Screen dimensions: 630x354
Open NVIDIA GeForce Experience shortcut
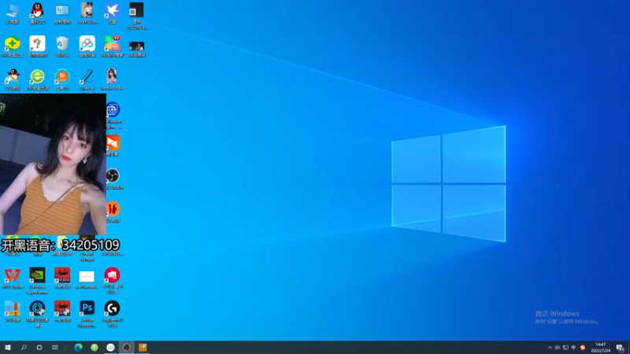[37, 281]
